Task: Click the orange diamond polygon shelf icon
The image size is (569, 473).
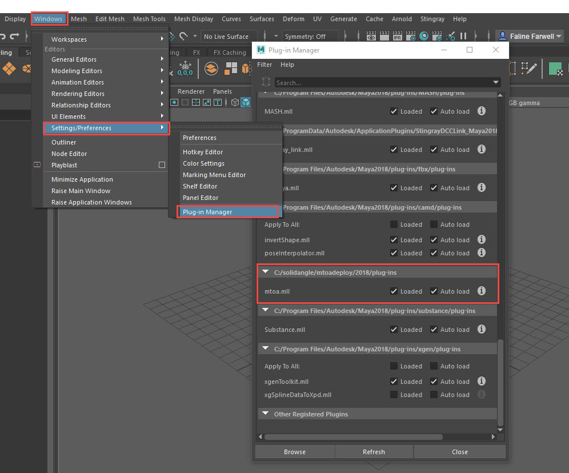Action: point(9,68)
